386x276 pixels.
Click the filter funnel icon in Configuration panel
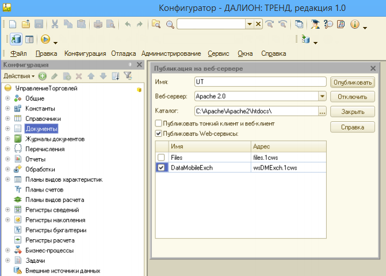pyautogui.click(x=128, y=76)
